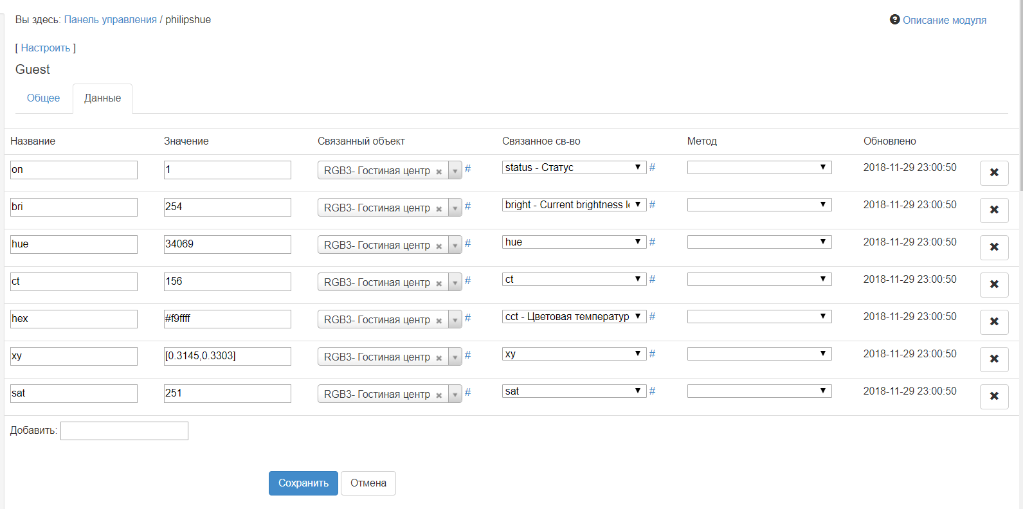
Task: Switch to the Общее tab
Action: [x=43, y=98]
